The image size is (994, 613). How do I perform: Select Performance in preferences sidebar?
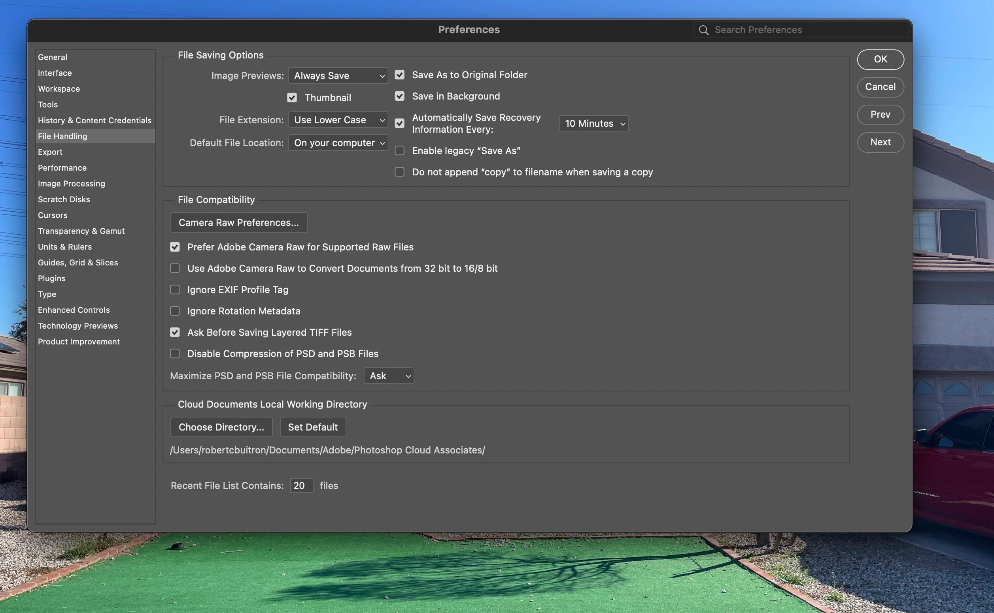pos(62,168)
